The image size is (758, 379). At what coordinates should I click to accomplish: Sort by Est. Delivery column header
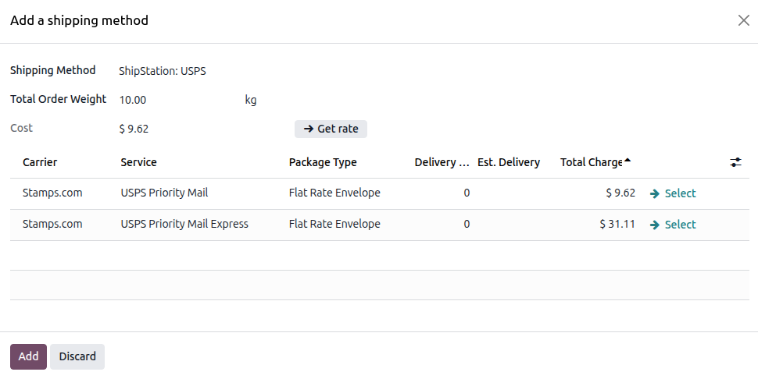[x=509, y=162]
